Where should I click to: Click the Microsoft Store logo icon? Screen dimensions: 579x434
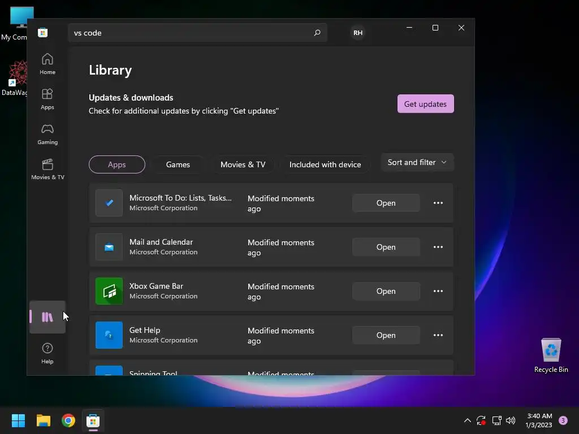[43, 32]
